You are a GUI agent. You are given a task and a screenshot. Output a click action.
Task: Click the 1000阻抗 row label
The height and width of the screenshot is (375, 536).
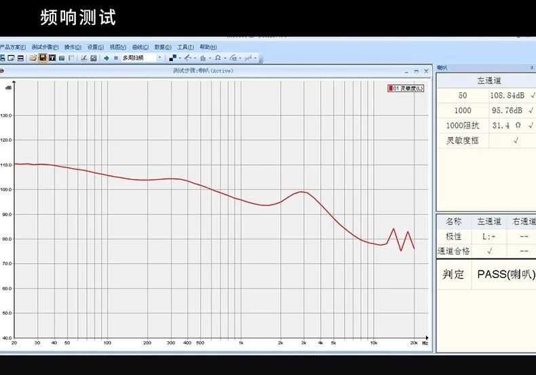pyautogui.click(x=463, y=125)
